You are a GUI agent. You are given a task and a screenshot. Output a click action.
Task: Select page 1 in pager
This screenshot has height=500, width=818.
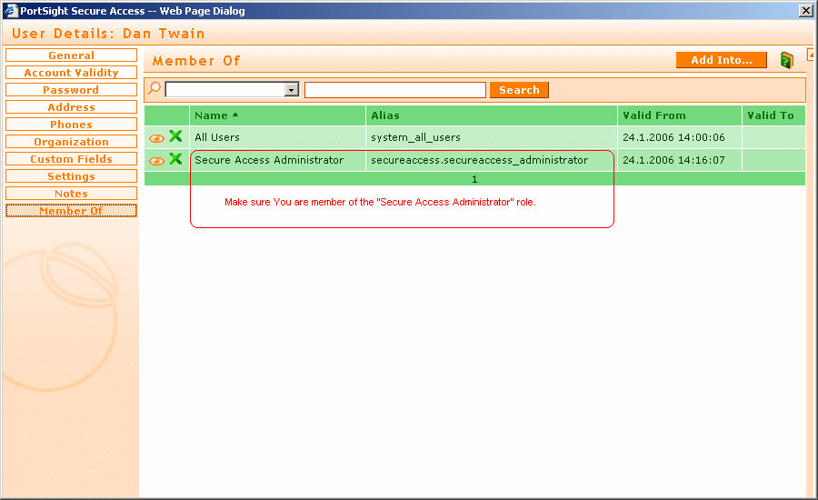pos(474,179)
